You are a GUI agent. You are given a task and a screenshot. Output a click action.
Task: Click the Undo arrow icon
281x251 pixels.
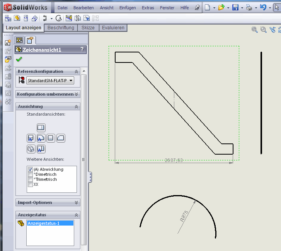pos(263,7)
